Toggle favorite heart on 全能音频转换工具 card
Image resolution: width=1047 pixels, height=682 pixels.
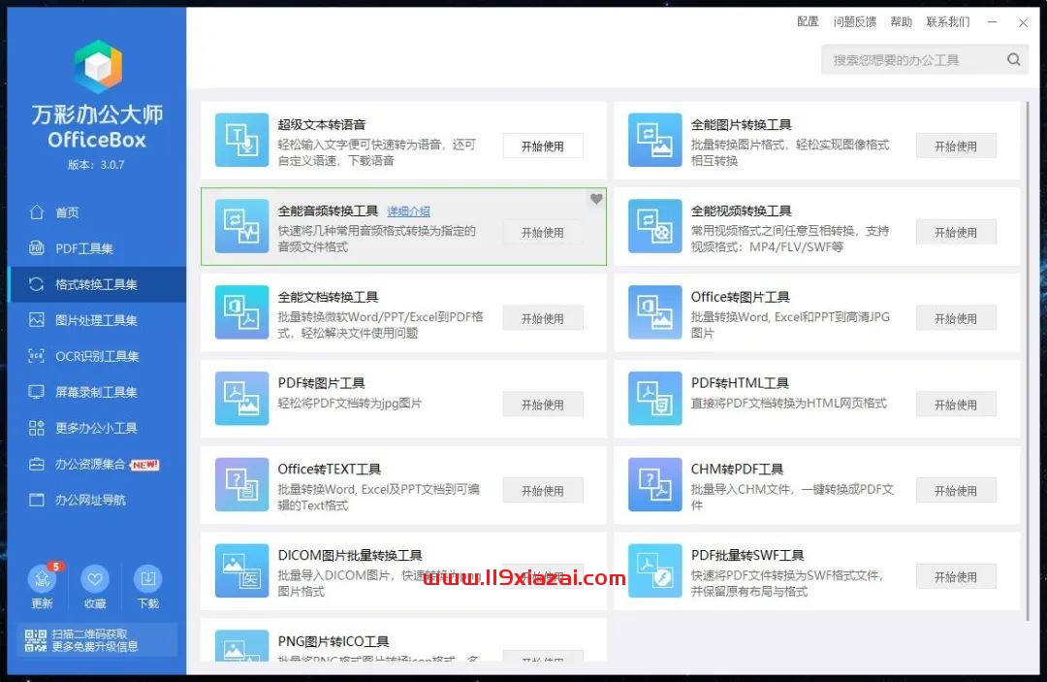tap(596, 198)
